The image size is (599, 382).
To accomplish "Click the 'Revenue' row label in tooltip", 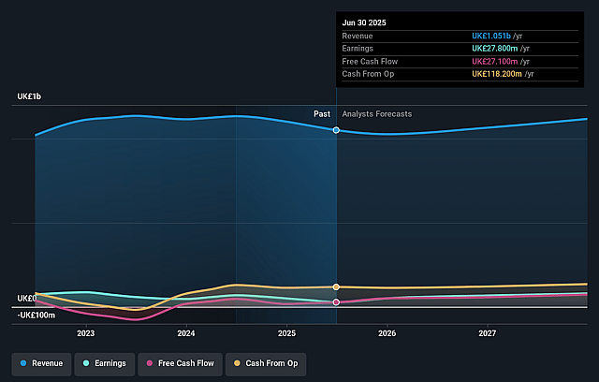I will (x=358, y=36).
